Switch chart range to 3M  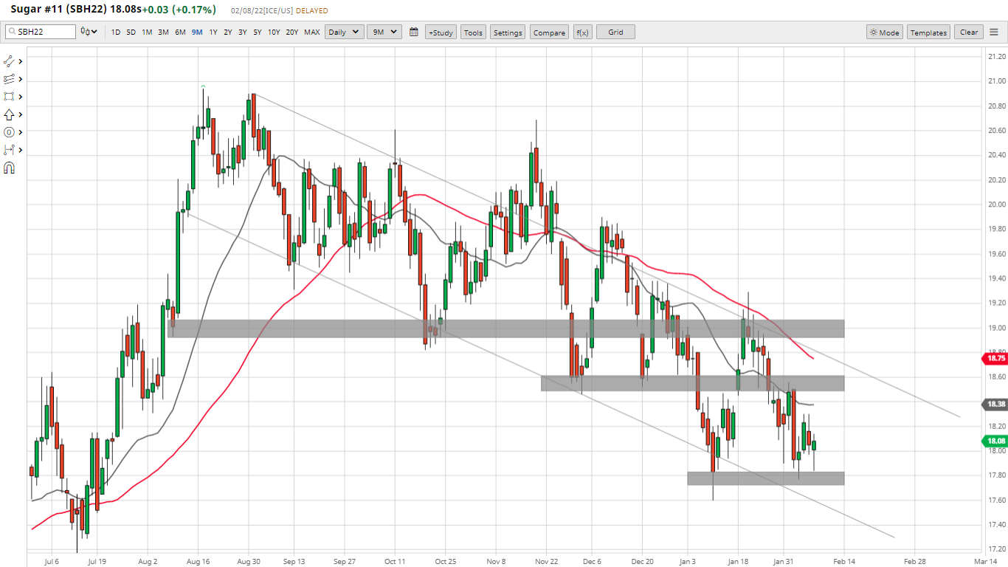tap(163, 32)
